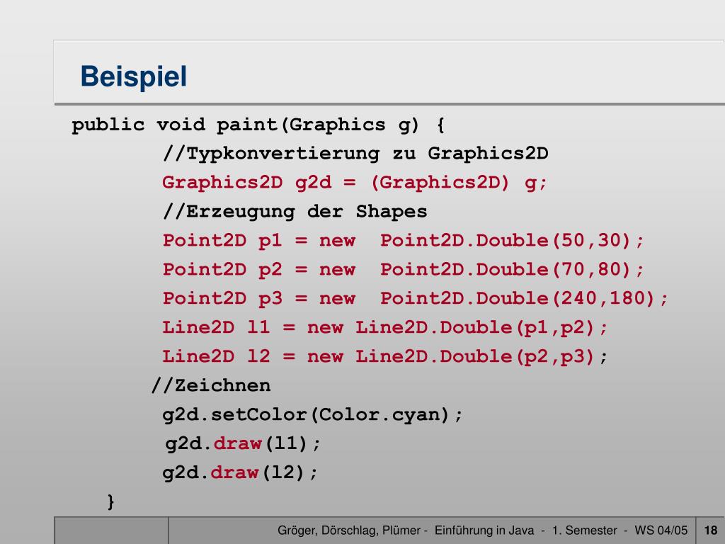Click the line 'g2d.draw(l2);'
The width and height of the screenshot is (725, 544).
(x=240, y=472)
